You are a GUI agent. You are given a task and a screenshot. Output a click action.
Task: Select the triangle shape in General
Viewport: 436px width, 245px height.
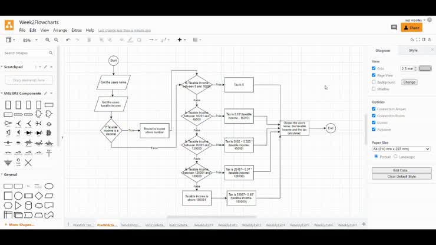[x=18, y=206]
